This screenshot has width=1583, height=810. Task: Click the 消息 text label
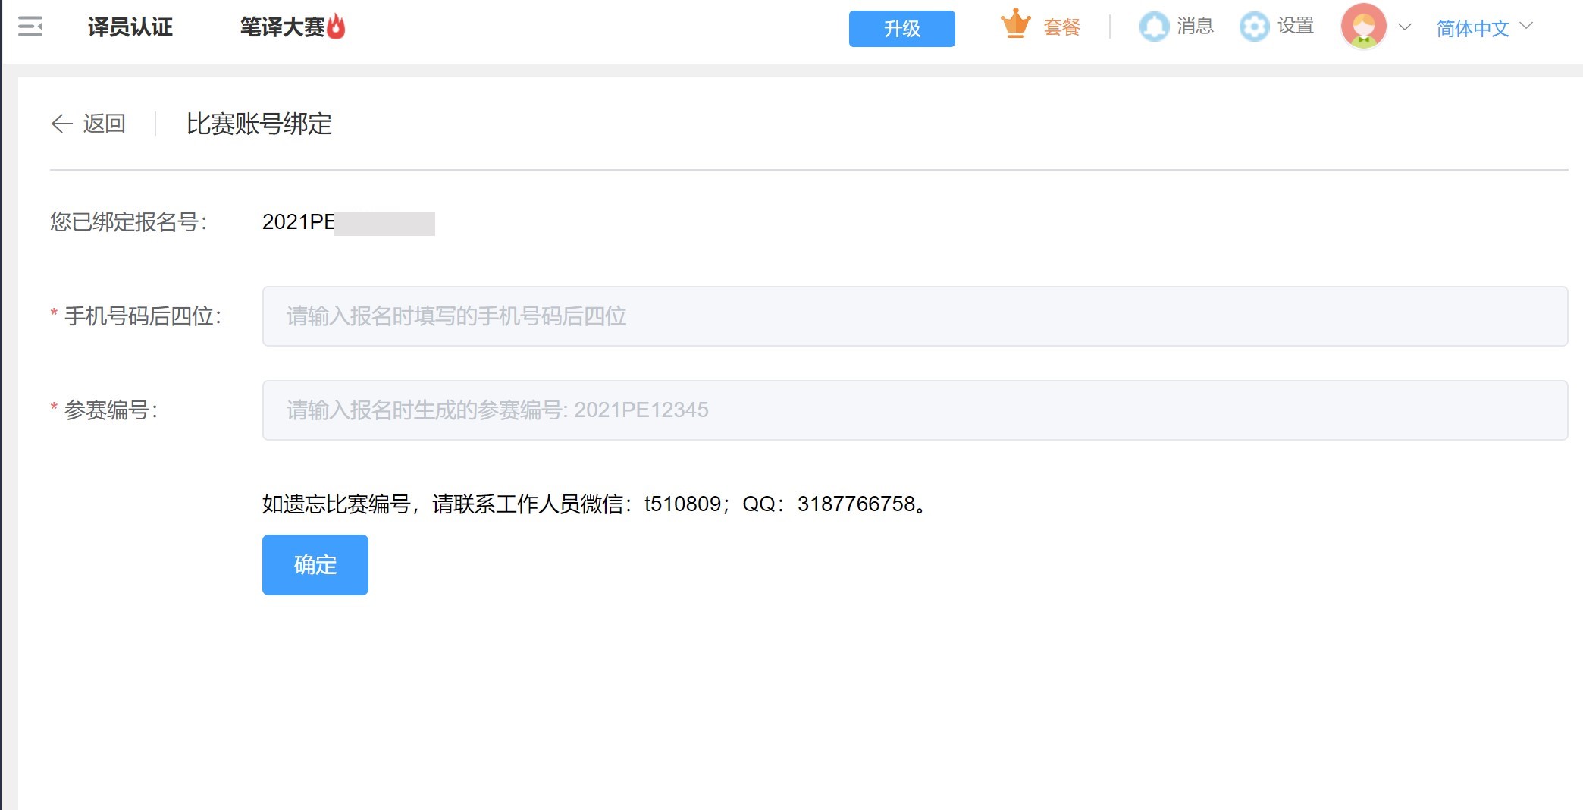coord(1196,27)
